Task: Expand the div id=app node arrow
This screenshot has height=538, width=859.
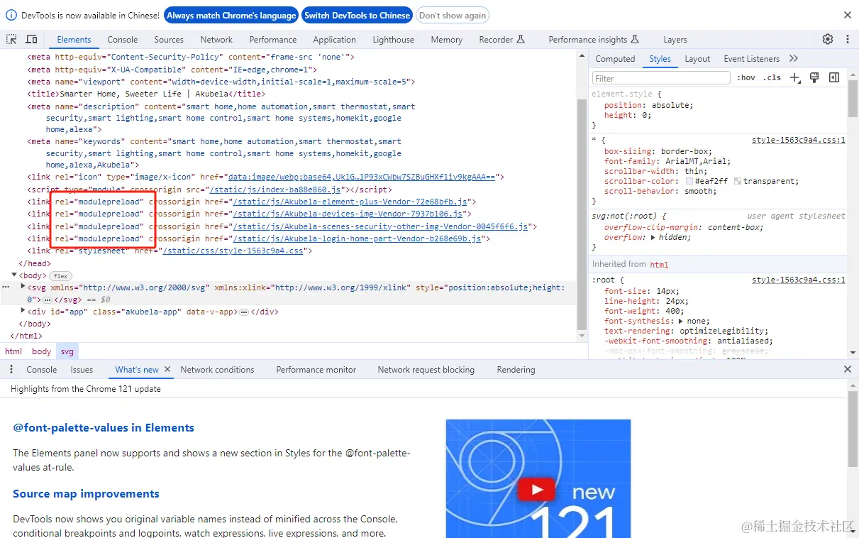Action: click(x=23, y=311)
